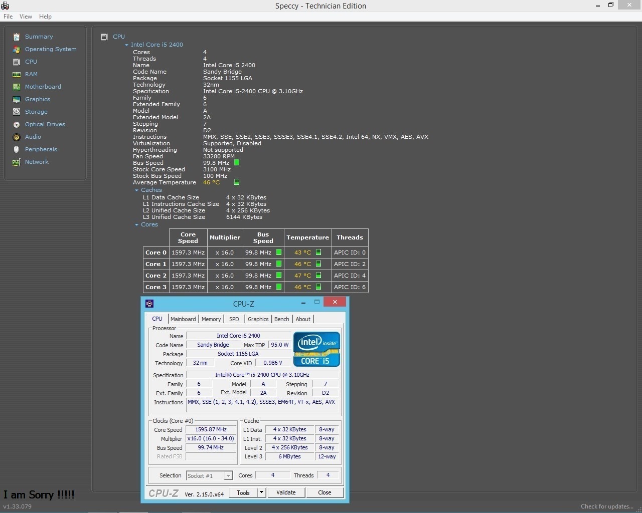Open the Network section icon

(x=17, y=162)
